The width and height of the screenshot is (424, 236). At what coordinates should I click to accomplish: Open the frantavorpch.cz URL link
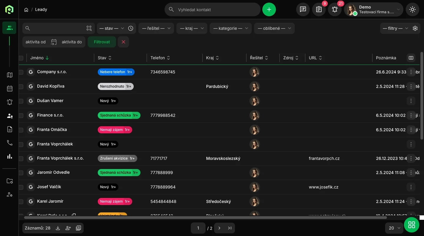(x=324, y=158)
